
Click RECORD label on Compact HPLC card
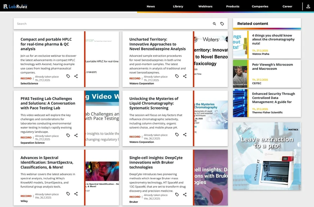[x=26, y=78]
